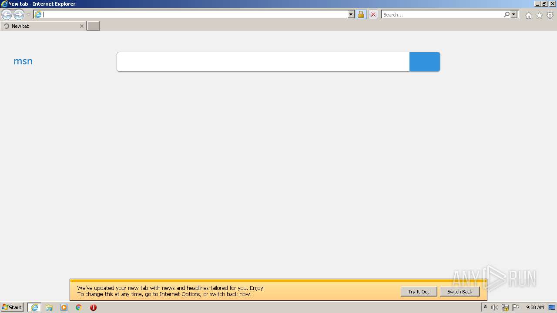Launch Windows Media Player from taskbar
557x313 pixels.
64,307
